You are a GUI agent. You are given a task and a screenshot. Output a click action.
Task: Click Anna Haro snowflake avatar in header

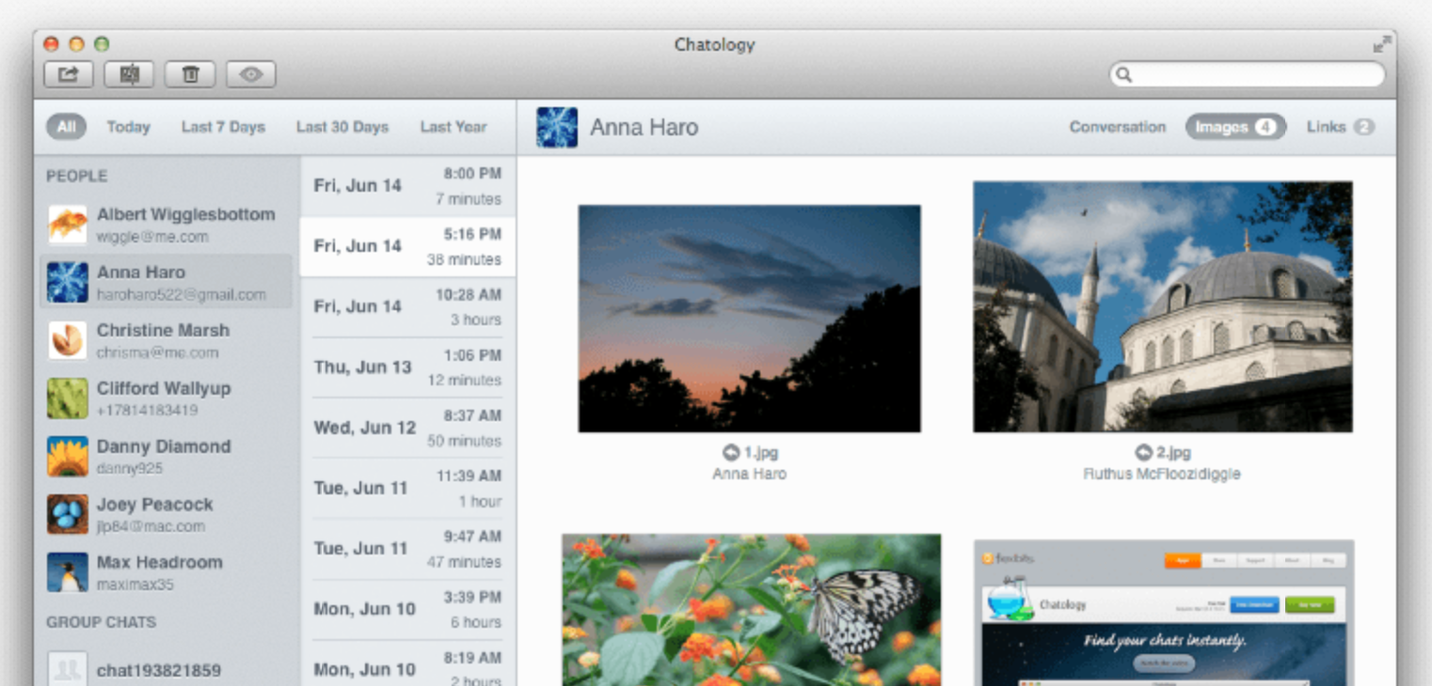[557, 127]
